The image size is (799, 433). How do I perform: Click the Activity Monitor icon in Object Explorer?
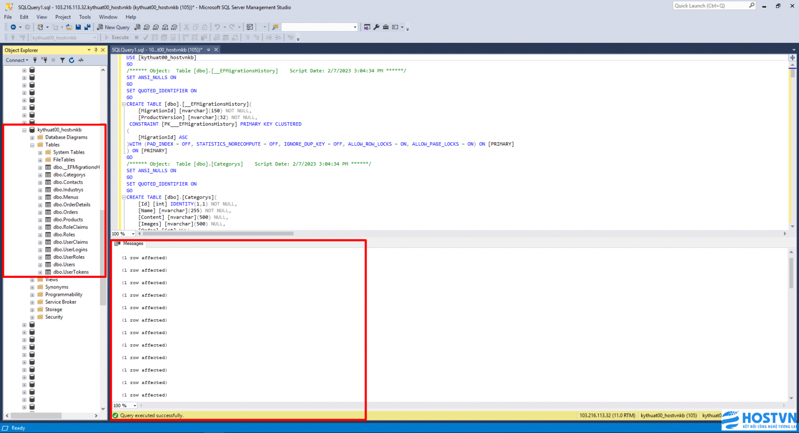tap(81, 60)
